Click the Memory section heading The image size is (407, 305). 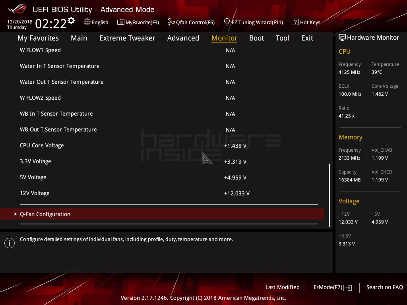[x=351, y=137]
